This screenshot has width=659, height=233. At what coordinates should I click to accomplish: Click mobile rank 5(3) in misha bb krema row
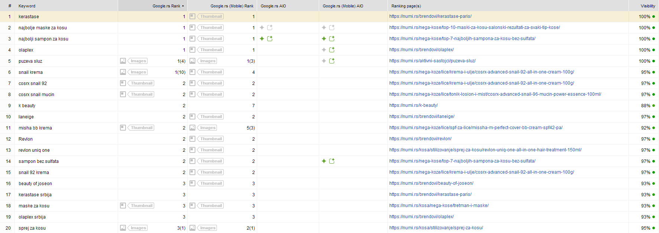pos(251,128)
